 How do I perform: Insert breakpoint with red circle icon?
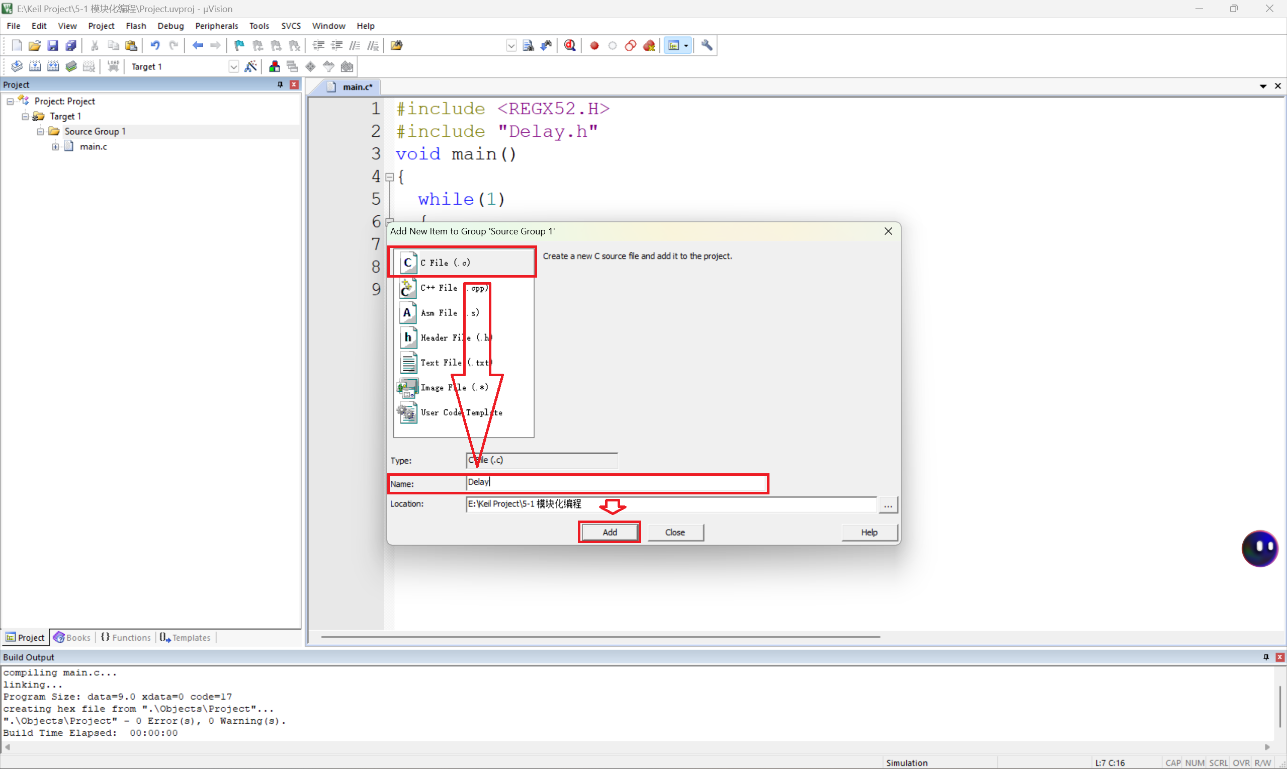click(594, 46)
